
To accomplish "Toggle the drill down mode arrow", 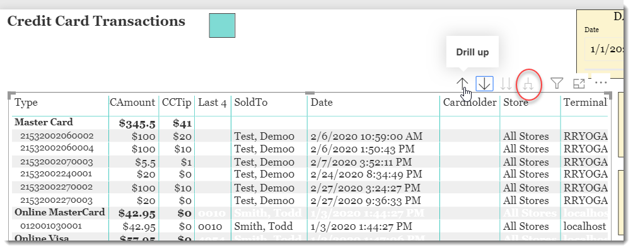I will (x=484, y=84).
